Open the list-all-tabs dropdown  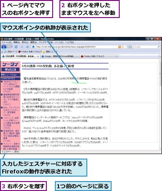pos(160,57)
